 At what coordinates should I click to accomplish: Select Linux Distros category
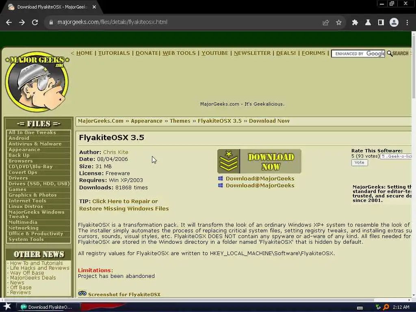pos(26,206)
